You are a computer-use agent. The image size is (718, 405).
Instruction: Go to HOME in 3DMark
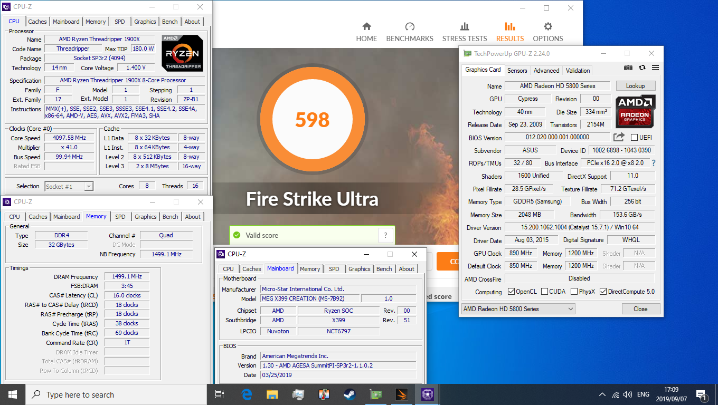point(366,32)
